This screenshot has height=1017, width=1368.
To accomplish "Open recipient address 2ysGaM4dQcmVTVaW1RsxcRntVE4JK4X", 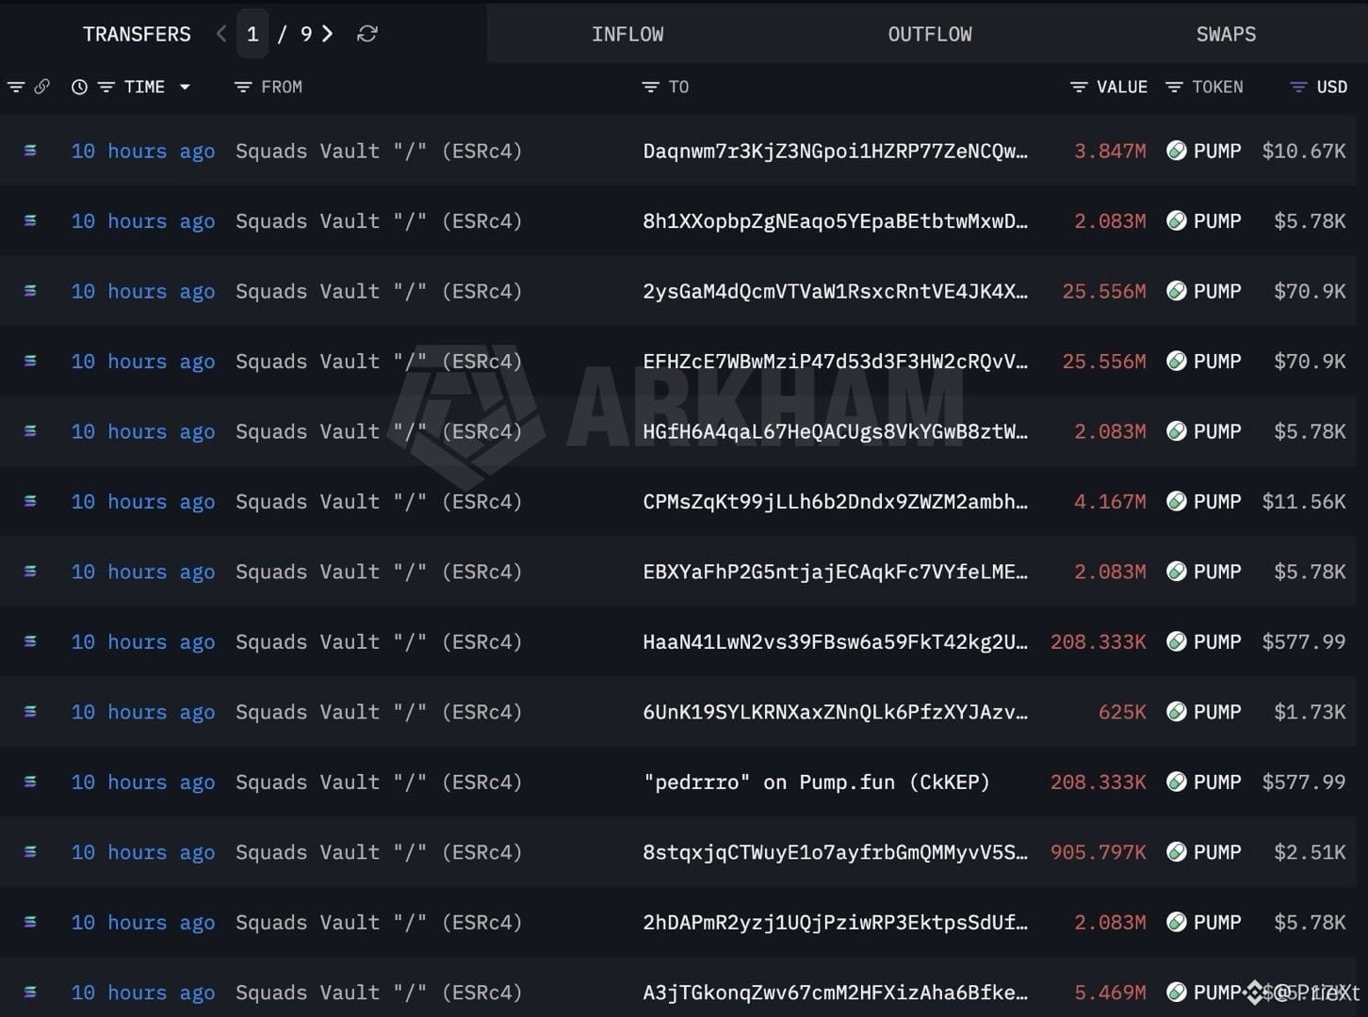I will (x=835, y=291).
